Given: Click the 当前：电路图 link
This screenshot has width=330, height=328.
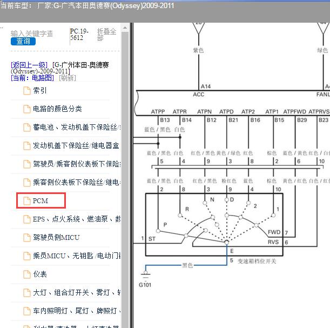Looking at the screenshot, I should point(32,78).
